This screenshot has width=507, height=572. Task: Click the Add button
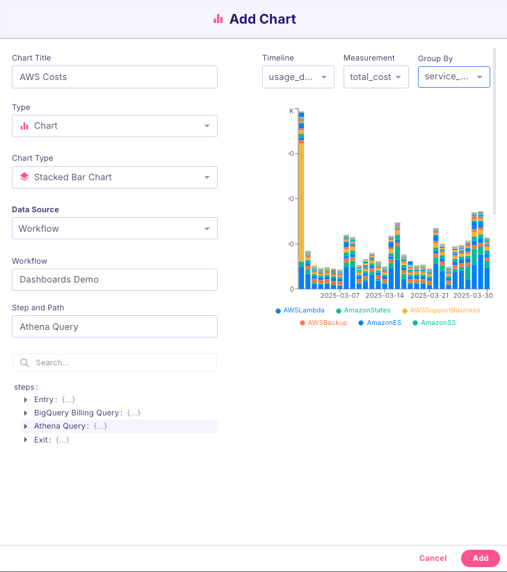480,558
